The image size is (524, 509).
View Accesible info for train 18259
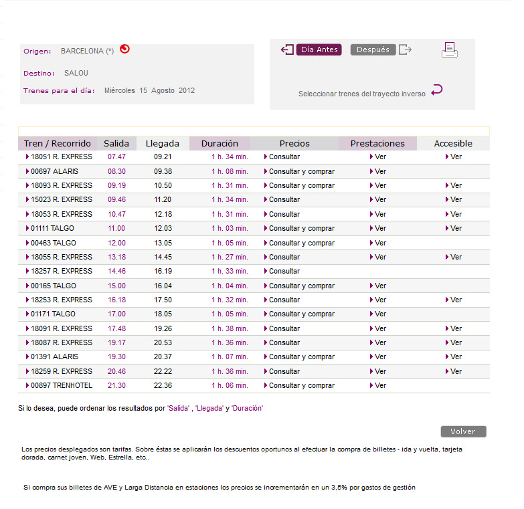coord(454,371)
